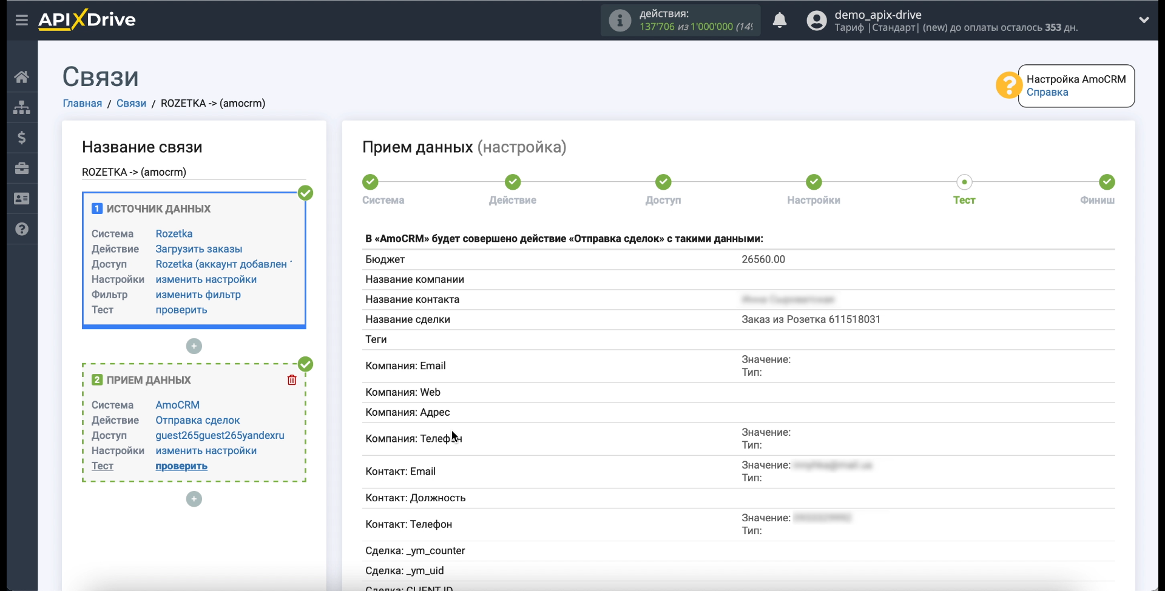Click the Система step checkmark circle
The image size is (1165, 591).
370,182
